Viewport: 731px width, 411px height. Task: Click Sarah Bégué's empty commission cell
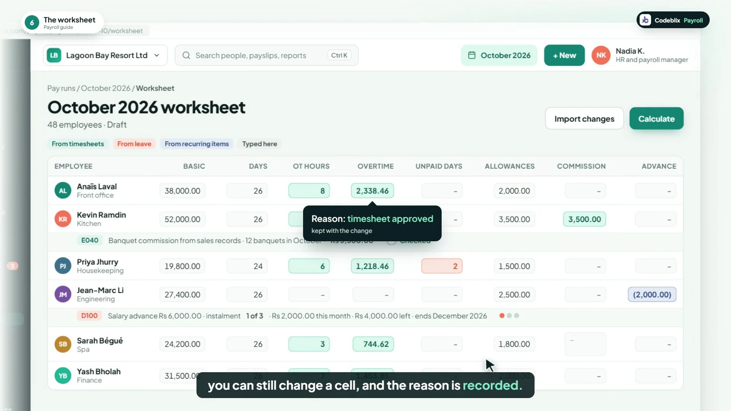(585, 344)
